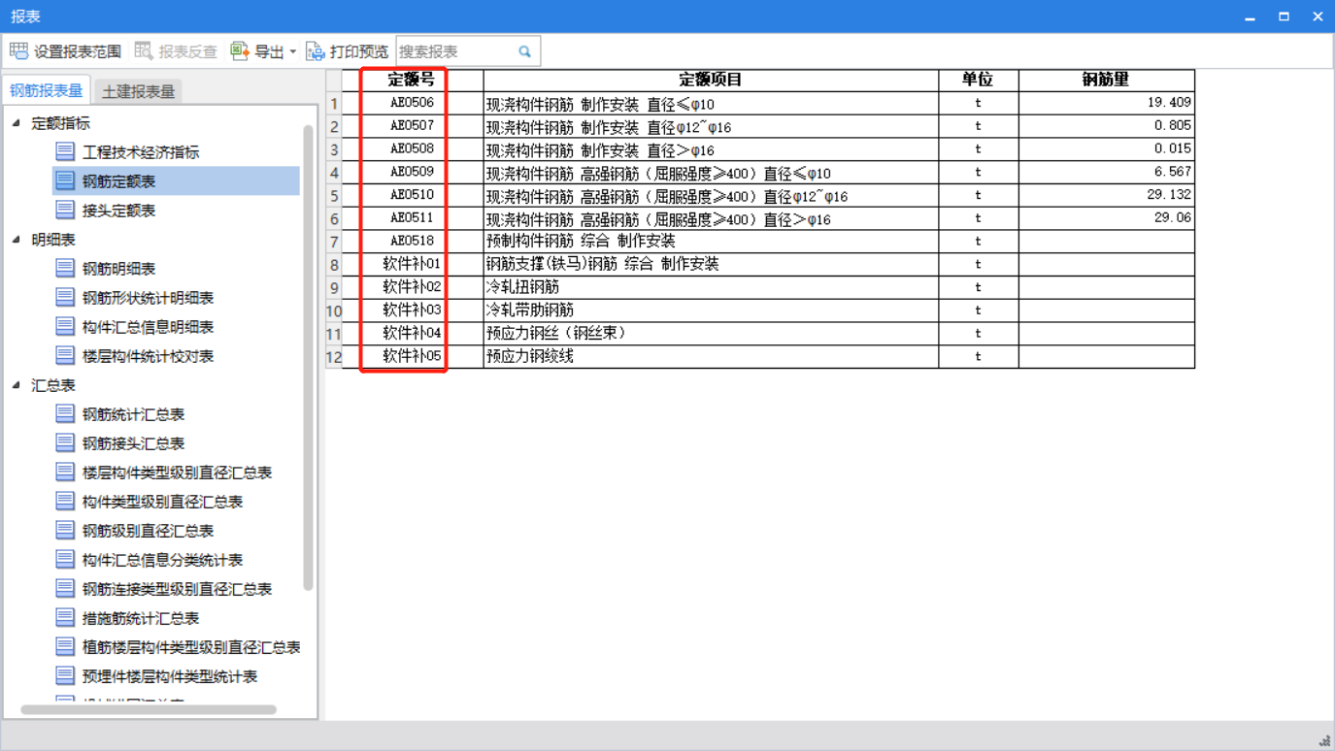Click the 定额项目 column header
Image resolution: width=1335 pixels, height=751 pixels.
click(711, 80)
